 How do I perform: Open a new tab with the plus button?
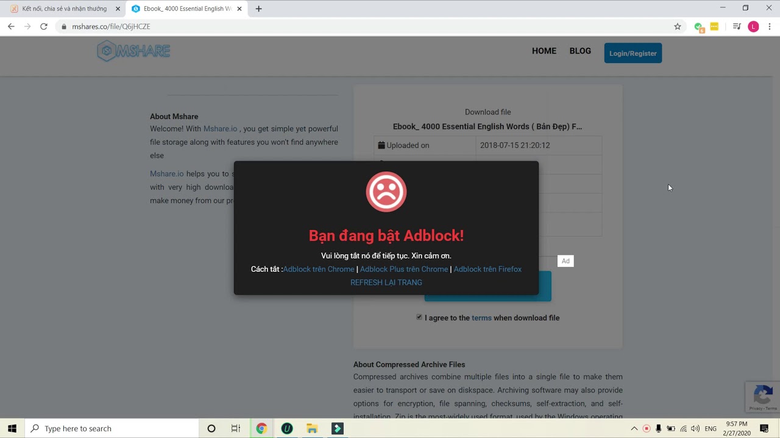pyautogui.click(x=258, y=9)
